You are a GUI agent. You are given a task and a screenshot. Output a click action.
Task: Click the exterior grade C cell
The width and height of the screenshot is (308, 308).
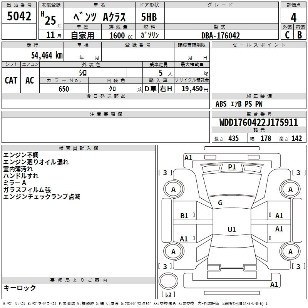287,35
